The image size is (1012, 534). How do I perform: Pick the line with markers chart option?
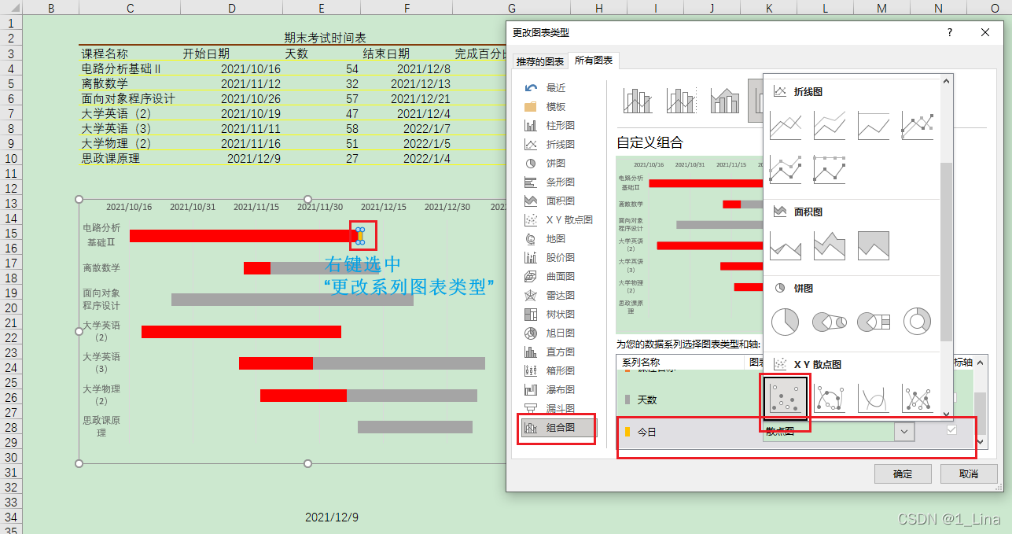tap(918, 126)
